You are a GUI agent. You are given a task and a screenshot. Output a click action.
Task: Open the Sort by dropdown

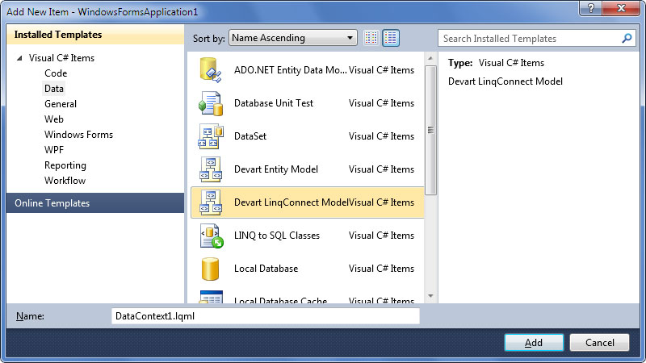[x=293, y=38]
